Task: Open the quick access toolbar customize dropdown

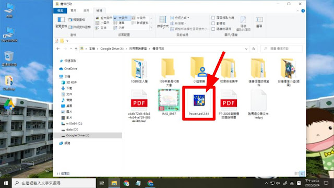Action: coord(67,41)
